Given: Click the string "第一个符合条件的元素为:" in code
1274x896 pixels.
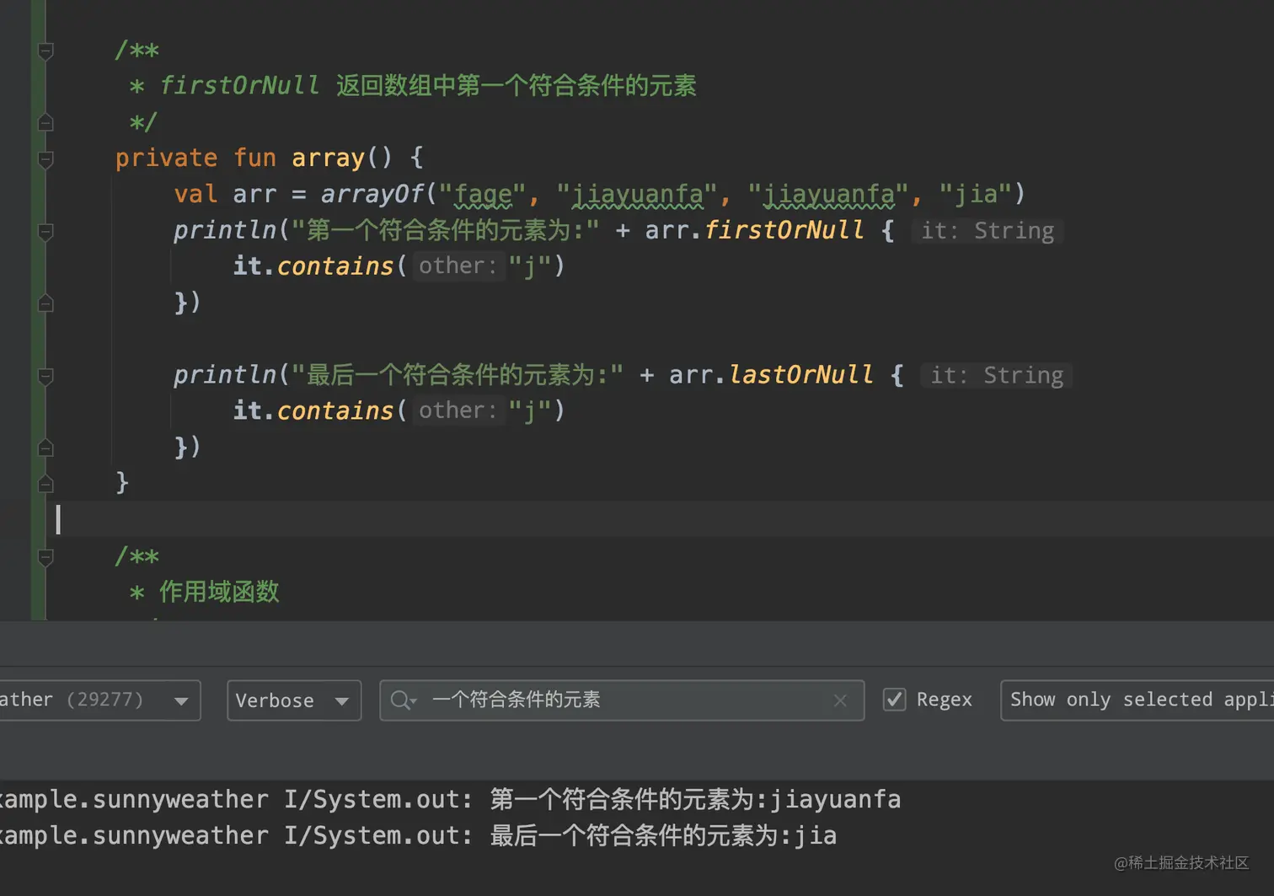Looking at the screenshot, I should [446, 230].
